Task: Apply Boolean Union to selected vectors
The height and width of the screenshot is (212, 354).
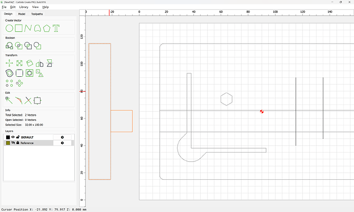Action: point(9,46)
